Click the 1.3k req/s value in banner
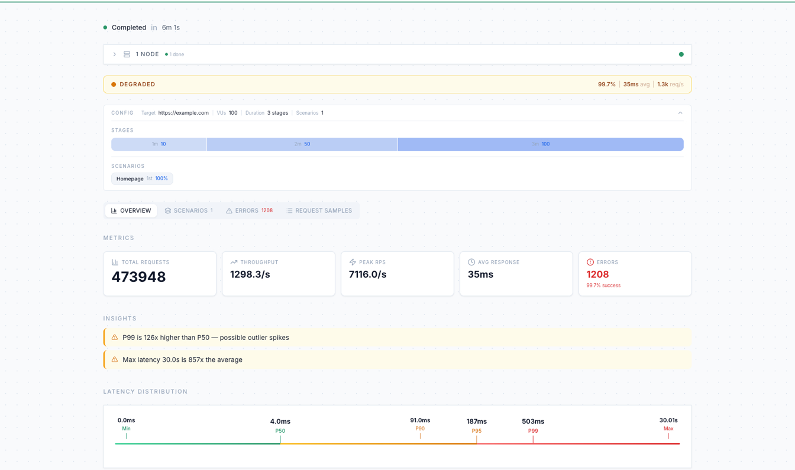Image resolution: width=795 pixels, height=470 pixels. 670,85
